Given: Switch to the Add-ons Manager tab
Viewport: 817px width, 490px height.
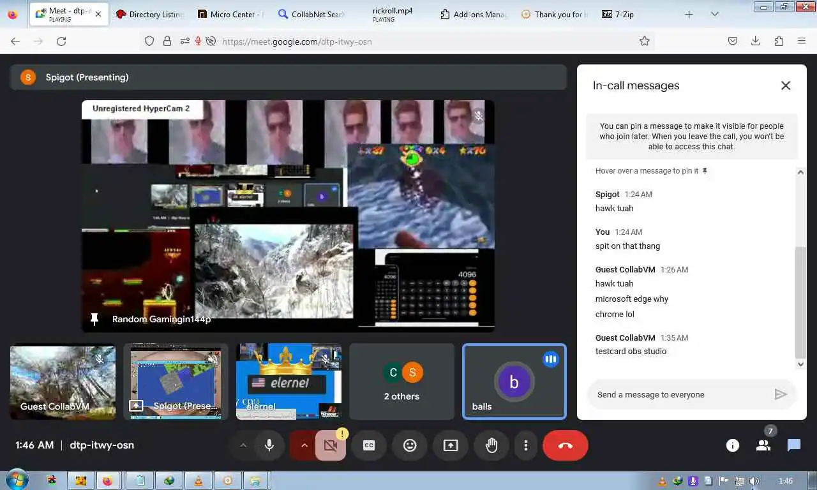Looking at the screenshot, I should [x=473, y=14].
